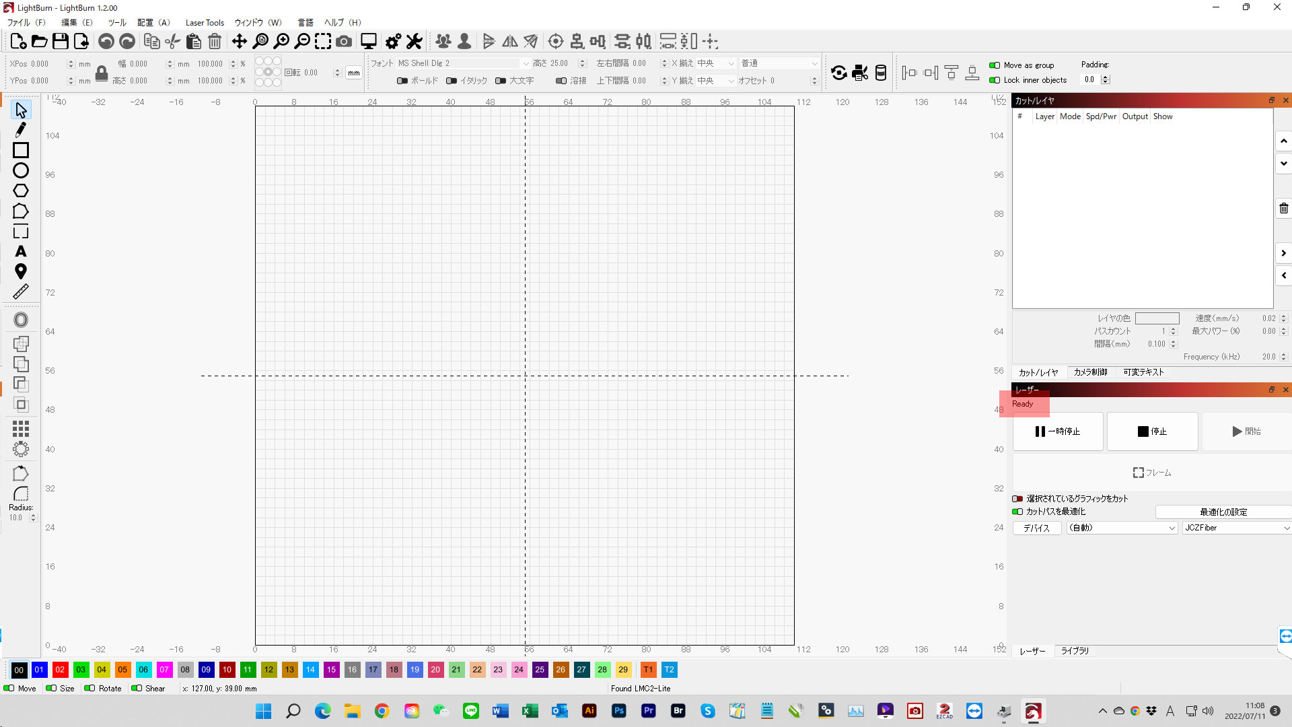Image resolution: width=1292 pixels, height=727 pixels.
Task: Click the フレーム frame button
Action: [1152, 473]
